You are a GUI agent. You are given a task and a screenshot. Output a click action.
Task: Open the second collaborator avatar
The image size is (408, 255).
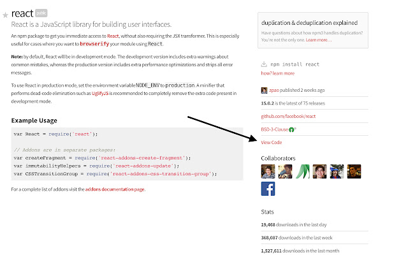[x=285, y=171]
